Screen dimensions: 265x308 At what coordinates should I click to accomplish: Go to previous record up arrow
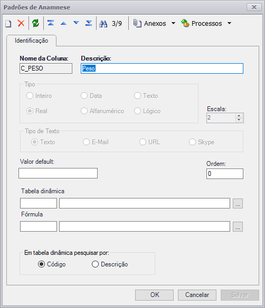tap(63, 23)
